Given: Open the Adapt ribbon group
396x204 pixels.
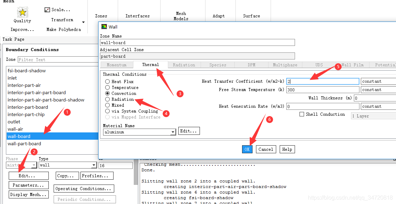Looking at the screenshot, I should click(x=219, y=16).
